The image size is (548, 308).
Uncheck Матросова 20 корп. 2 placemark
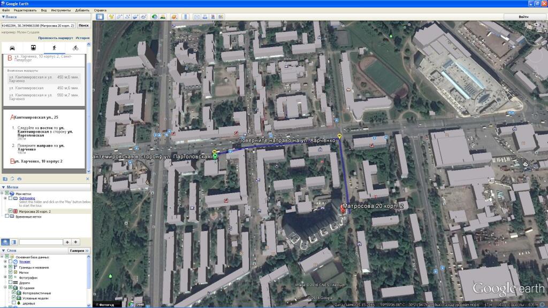pyautogui.click(x=11, y=211)
